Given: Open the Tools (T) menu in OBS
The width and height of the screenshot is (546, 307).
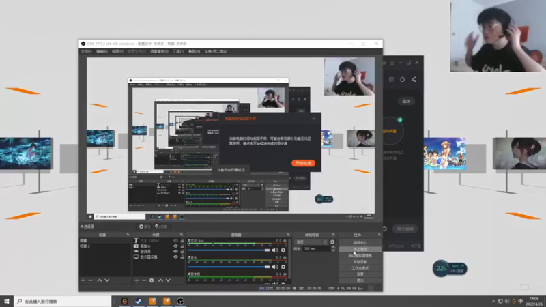Looking at the screenshot, I should 178,52.
